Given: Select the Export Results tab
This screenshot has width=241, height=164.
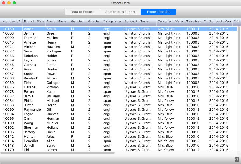Looking at the screenshot, I should click(x=159, y=12).
